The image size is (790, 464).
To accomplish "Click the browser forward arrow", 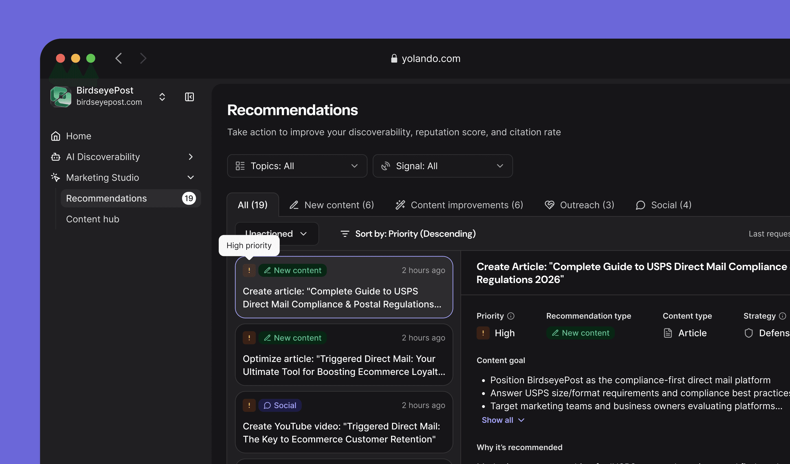I will tap(143, 58).
